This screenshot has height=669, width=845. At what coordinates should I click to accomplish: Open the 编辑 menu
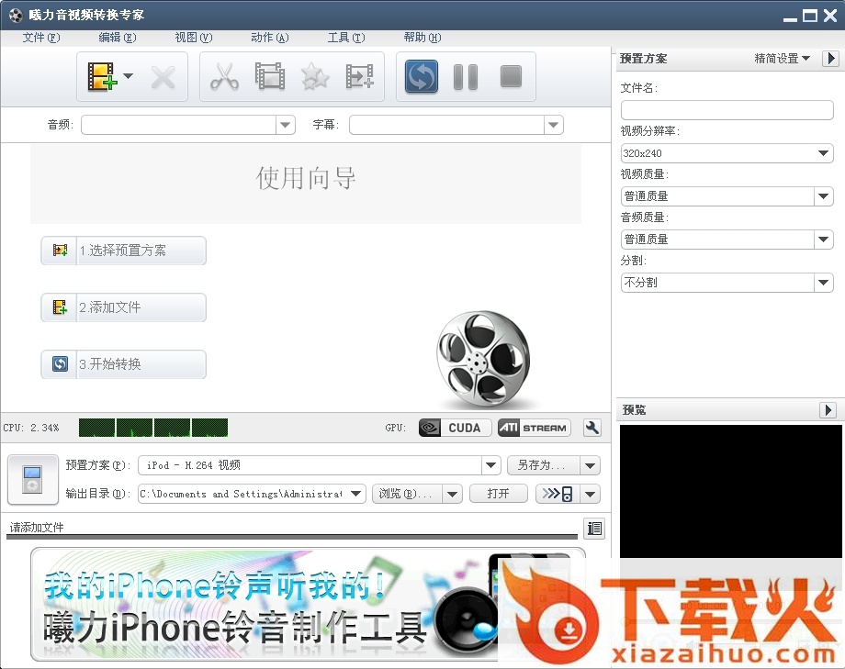[x=118, y=37]
